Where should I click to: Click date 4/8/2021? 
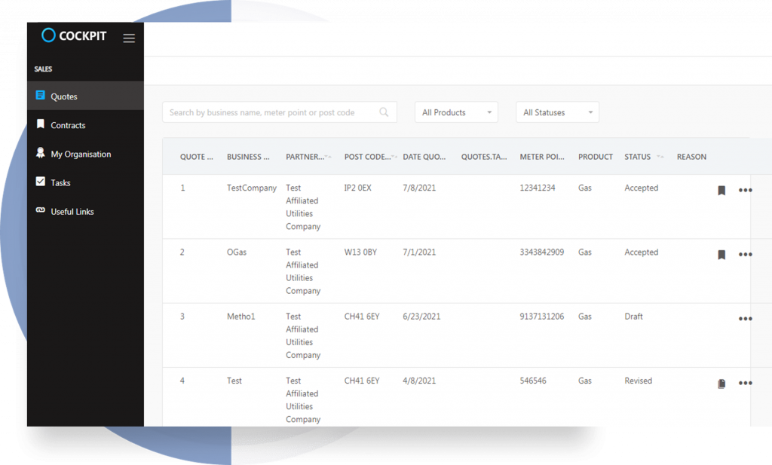tap(419, 381)
